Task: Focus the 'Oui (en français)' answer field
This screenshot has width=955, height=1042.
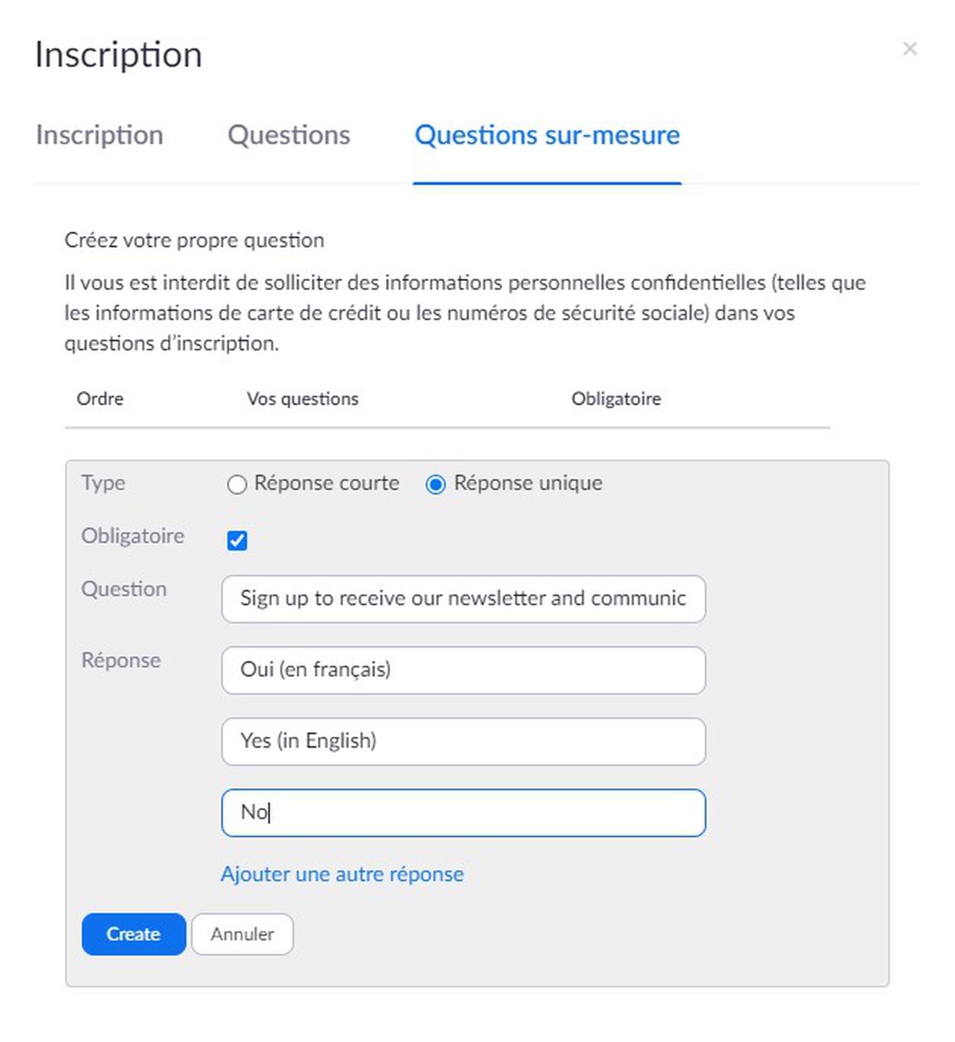Action: [464, 670]
